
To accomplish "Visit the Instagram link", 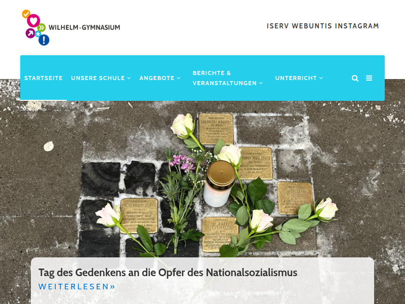I will point(357,26).
